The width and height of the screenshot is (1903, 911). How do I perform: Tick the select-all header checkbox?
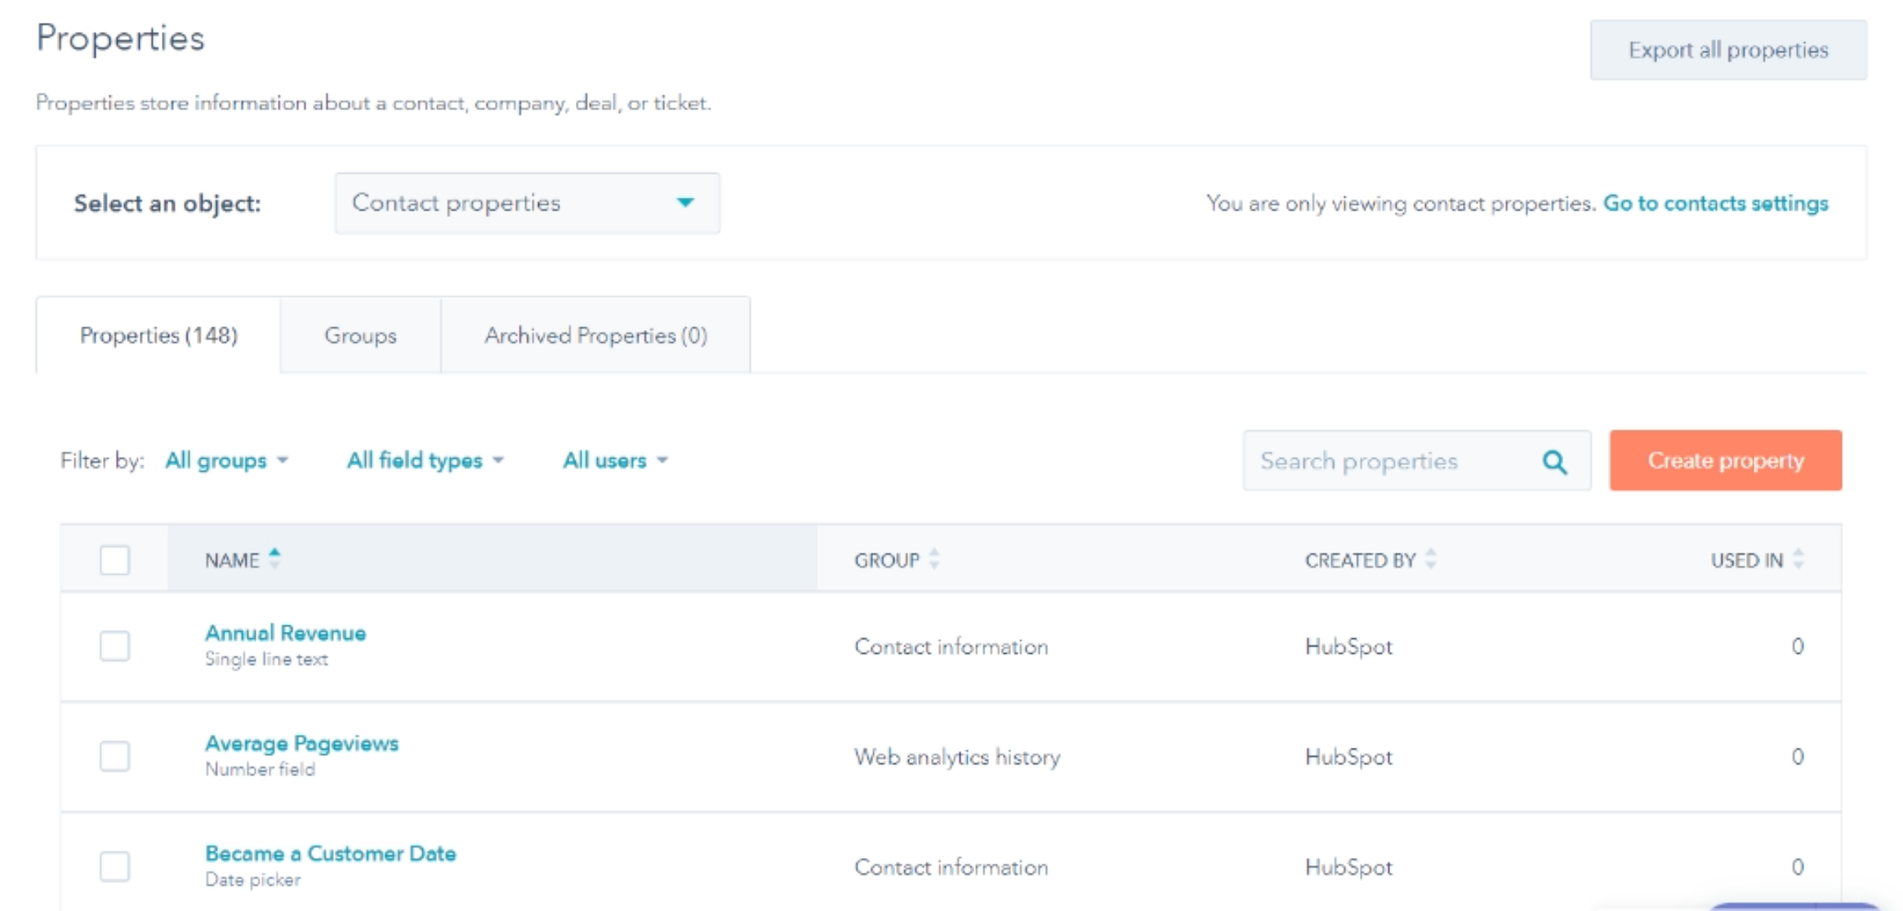click(114, 560)
